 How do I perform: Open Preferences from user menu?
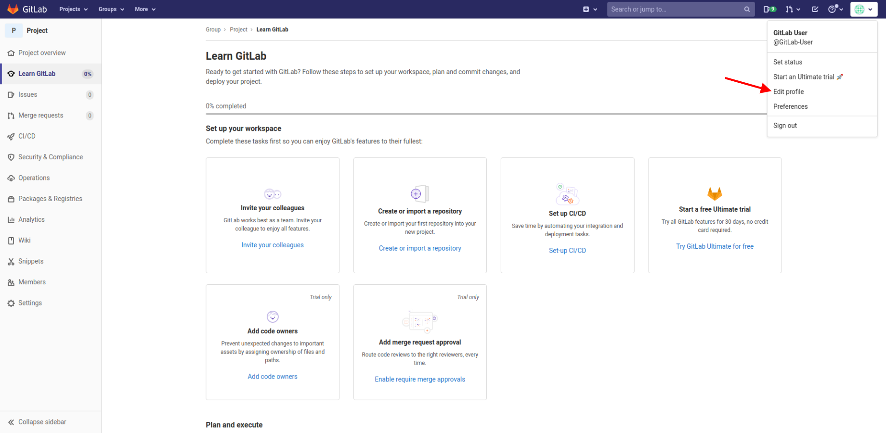coord(790,107)
